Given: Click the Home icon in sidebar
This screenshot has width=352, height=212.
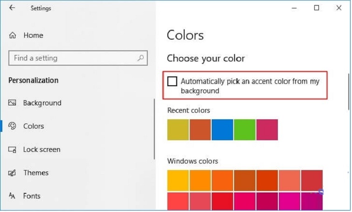Looking at the screenshot, I should click(13, 35).
